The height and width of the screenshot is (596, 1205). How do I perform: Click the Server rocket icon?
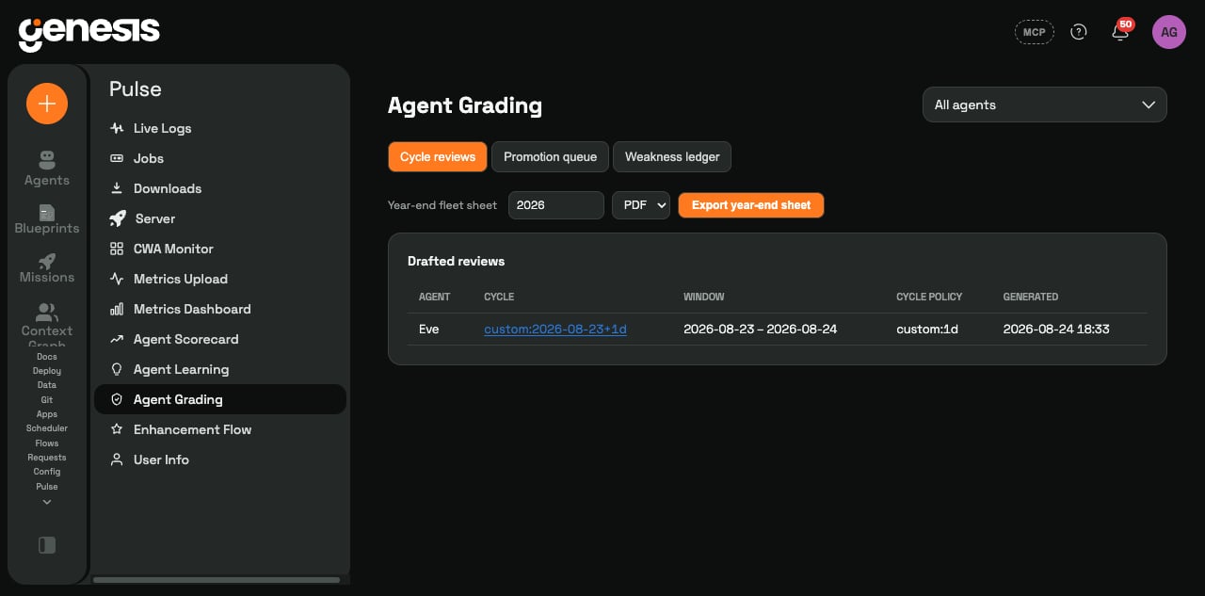(118, 218)
